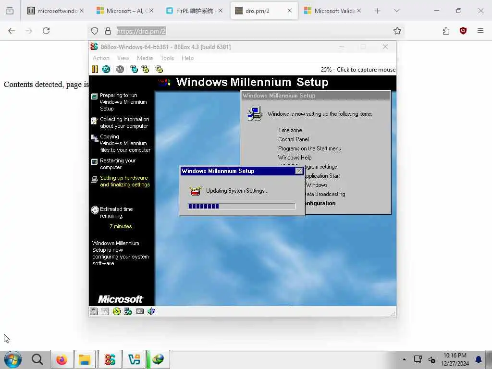This screenshot has width=492, height=369.
Task: Click the Updating System Settings progress bar
Action: click(242, 206)
